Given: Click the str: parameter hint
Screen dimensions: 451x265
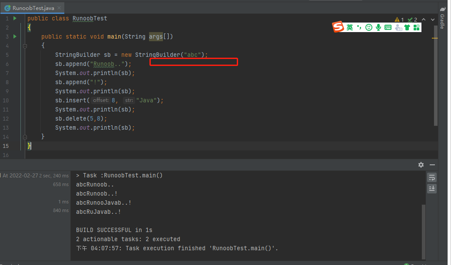Looking at the screenshot, I should click(x=129, y=100).
